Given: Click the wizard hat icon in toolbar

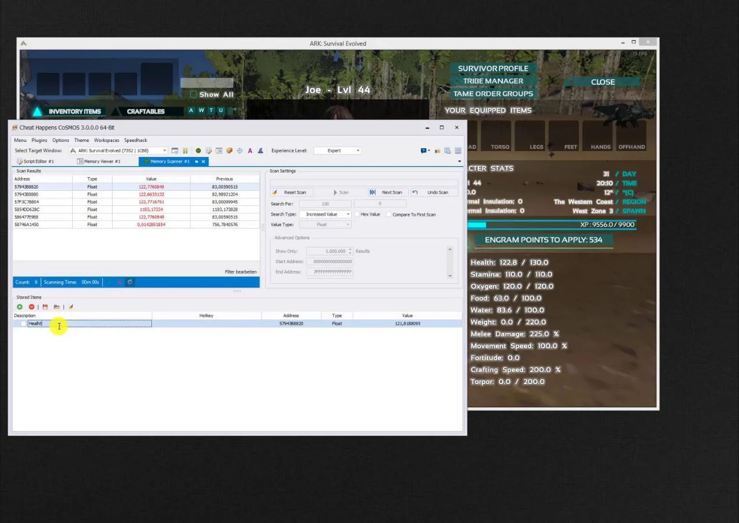Looking at the screenshot, I should point(260,150).
